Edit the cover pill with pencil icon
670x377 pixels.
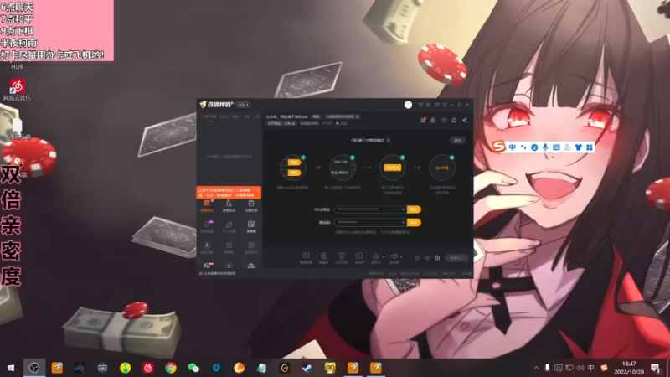click(343, 116)
